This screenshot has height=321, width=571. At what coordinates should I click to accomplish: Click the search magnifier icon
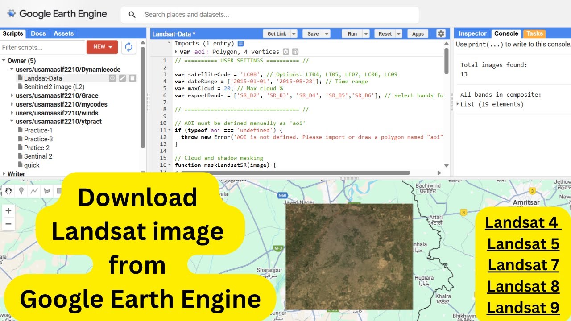[132, 15]
